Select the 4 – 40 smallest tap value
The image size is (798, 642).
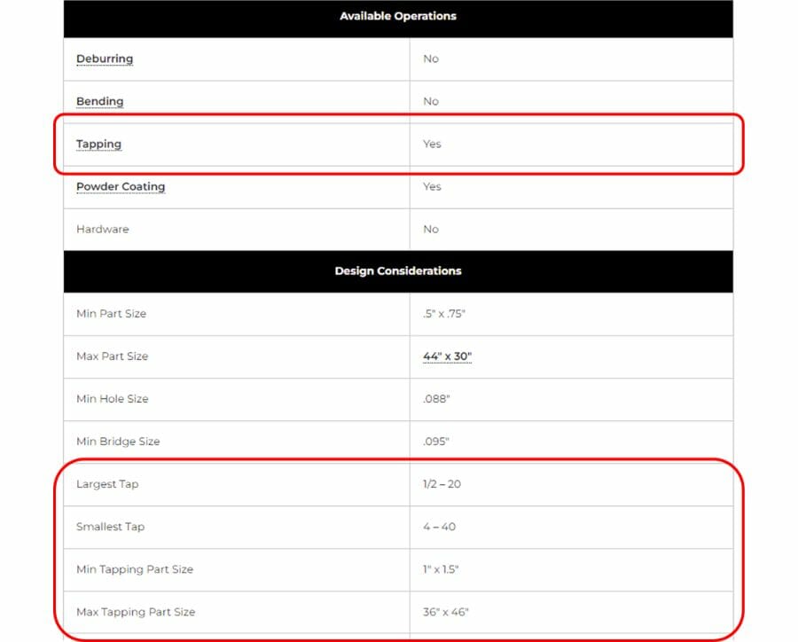point(438,527)
